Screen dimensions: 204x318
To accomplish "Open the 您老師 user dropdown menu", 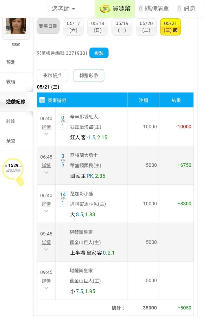I will point(64,9).
